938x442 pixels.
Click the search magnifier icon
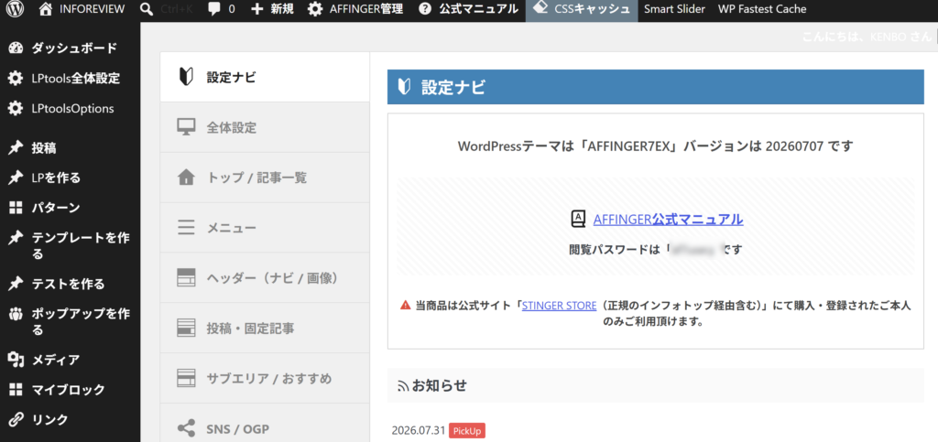click(147, 9)
